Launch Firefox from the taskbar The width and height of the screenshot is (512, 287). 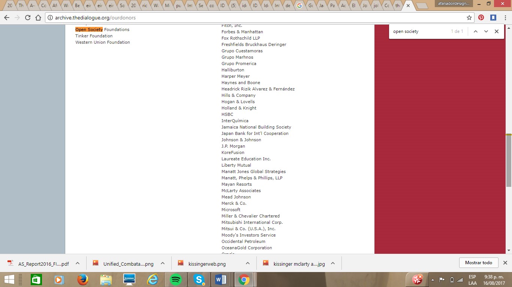tap(82, 280)
